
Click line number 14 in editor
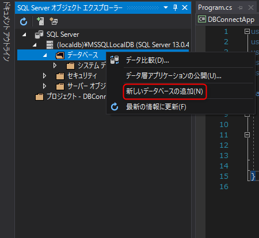[x=224, y=166]
